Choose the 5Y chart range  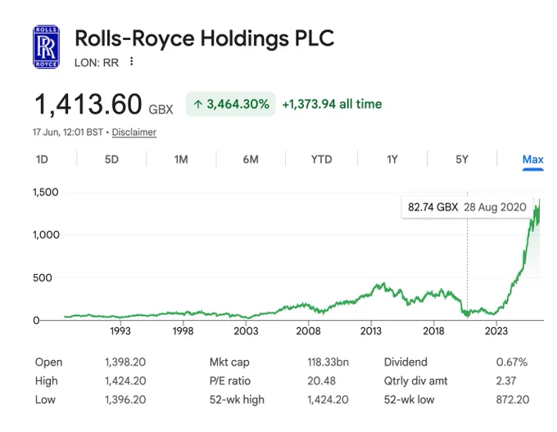pyautogui.click(x=462, y=160)
